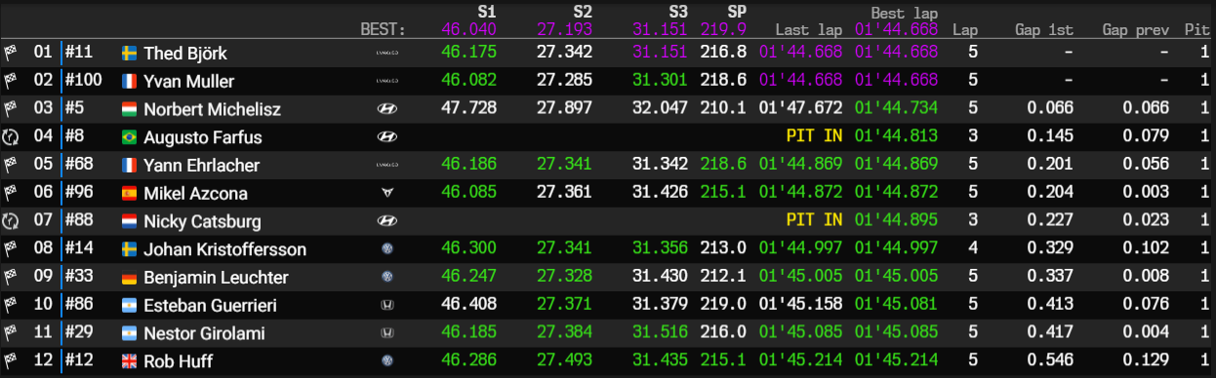The width and height of the screenshot is (1216, 378).
Task: Click the Gap prev column header
Action: [x=1136, y=29]
